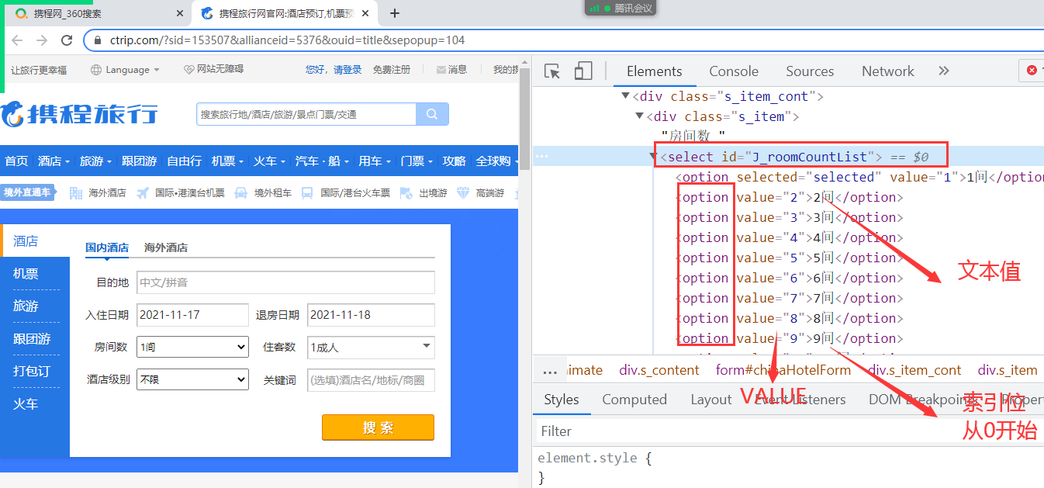Select 机票 in the left sidebar
1044x488 pixels.
(26, 274)
